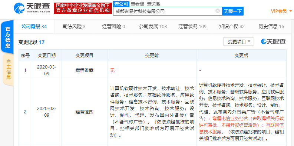This screenshot has height=146, width=294.
Task: Click the red 无 value in row 1
Action: [x=112, y=70]
